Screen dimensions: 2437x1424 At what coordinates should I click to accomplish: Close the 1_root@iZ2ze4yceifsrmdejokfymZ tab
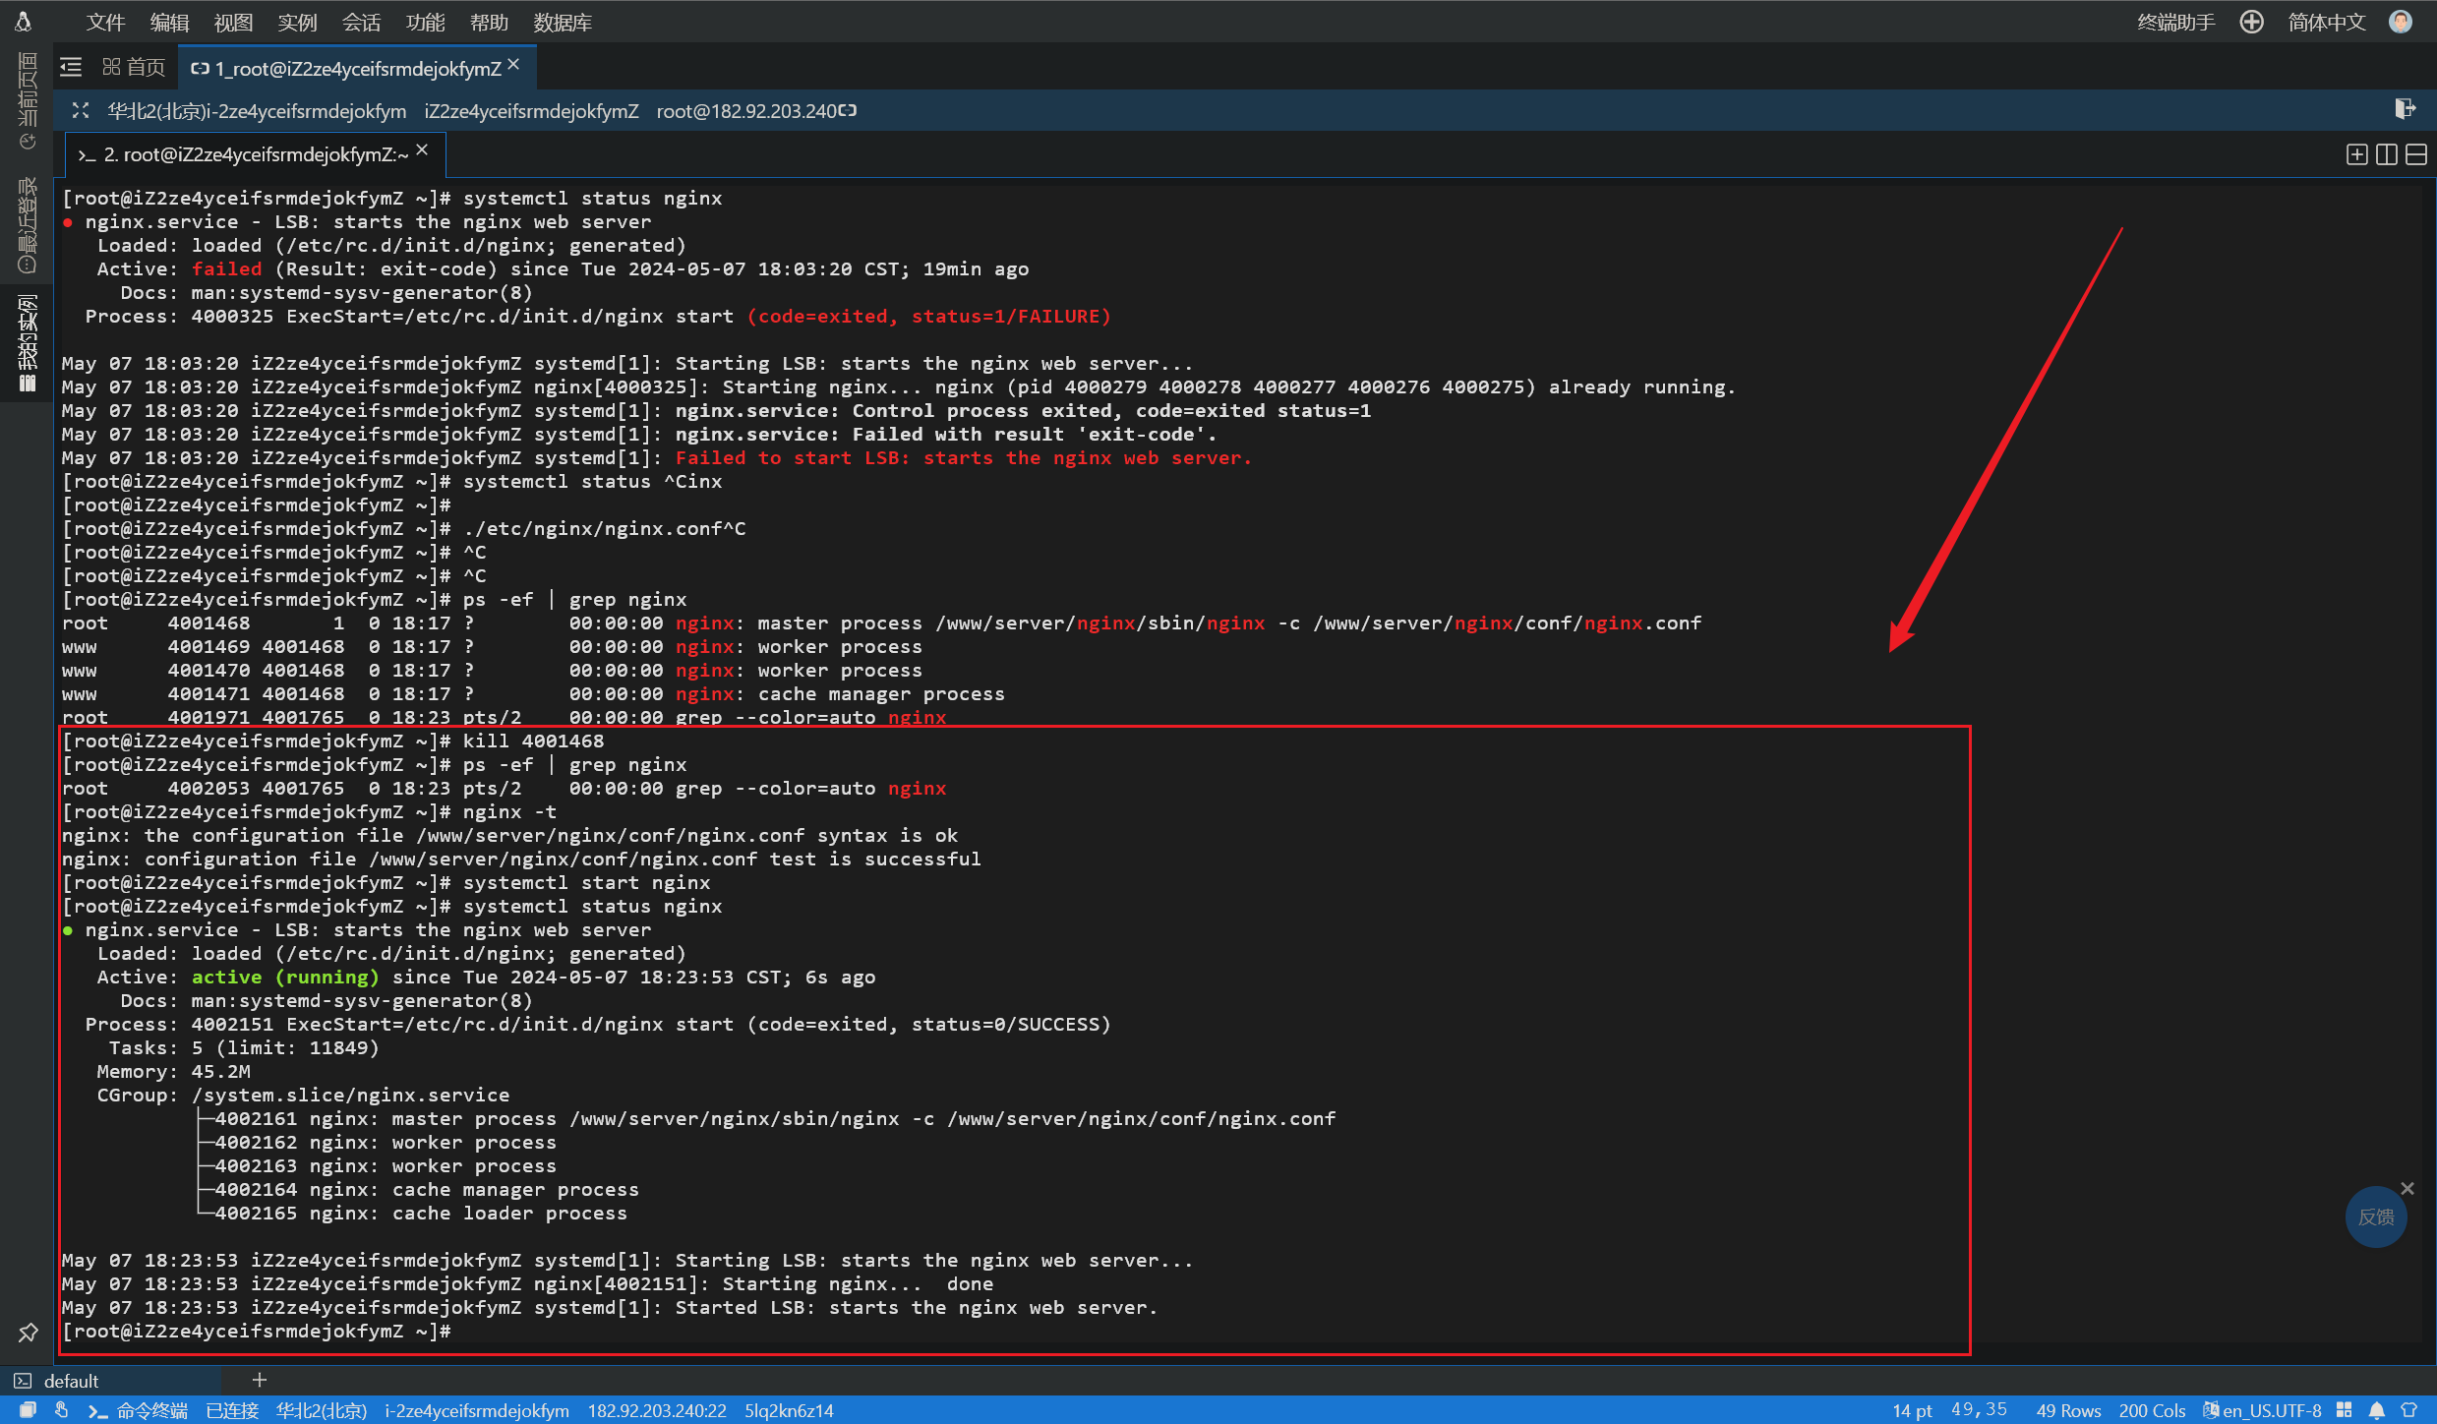coord(513,64)
